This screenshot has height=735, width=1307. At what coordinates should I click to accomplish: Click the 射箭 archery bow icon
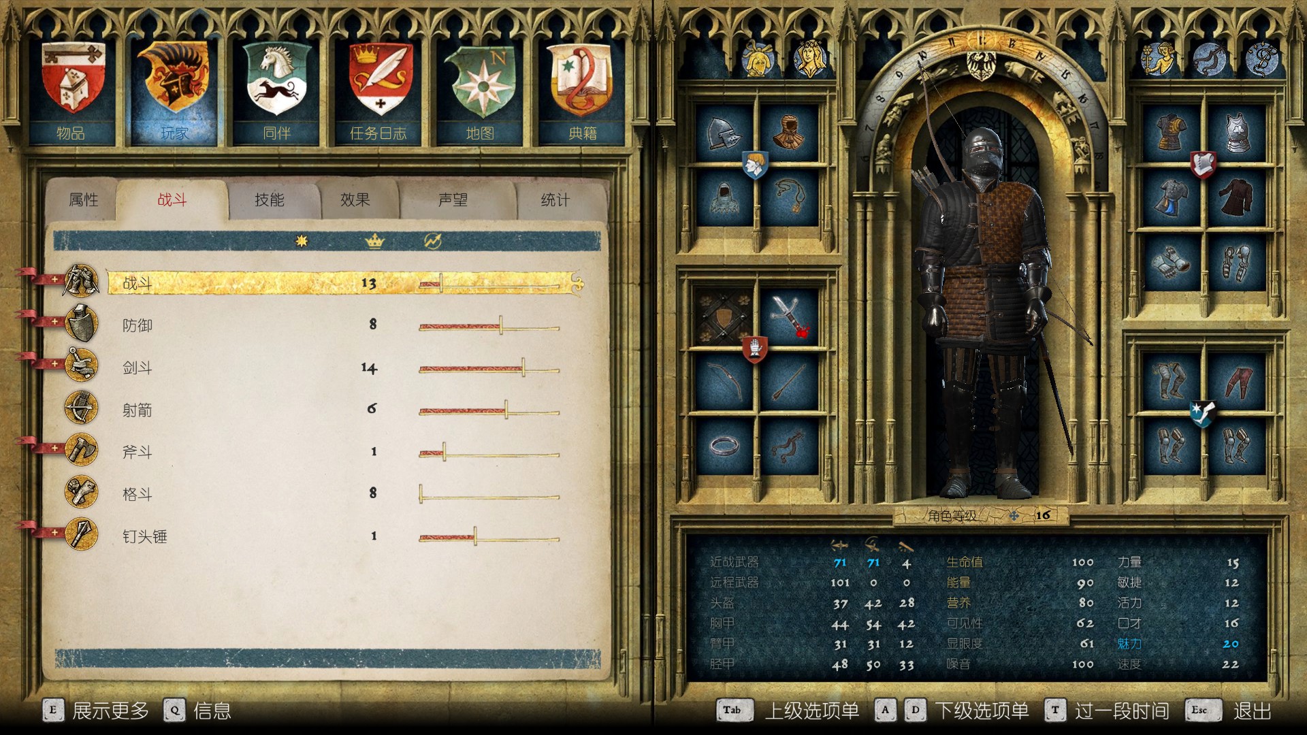coord(81,408)
